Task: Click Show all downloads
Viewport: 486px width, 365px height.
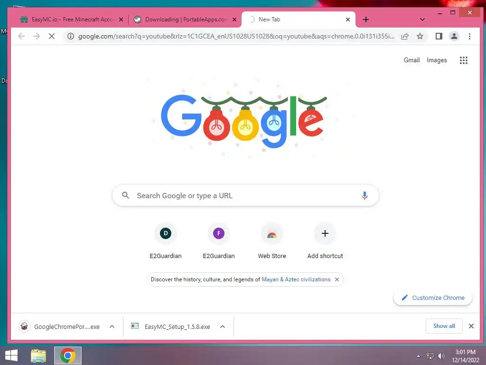Action: [444, 326]
